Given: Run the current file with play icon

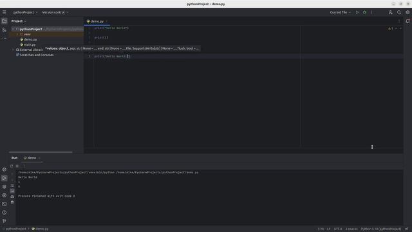Looking at the screenshot, I should (x=357, y=12).
